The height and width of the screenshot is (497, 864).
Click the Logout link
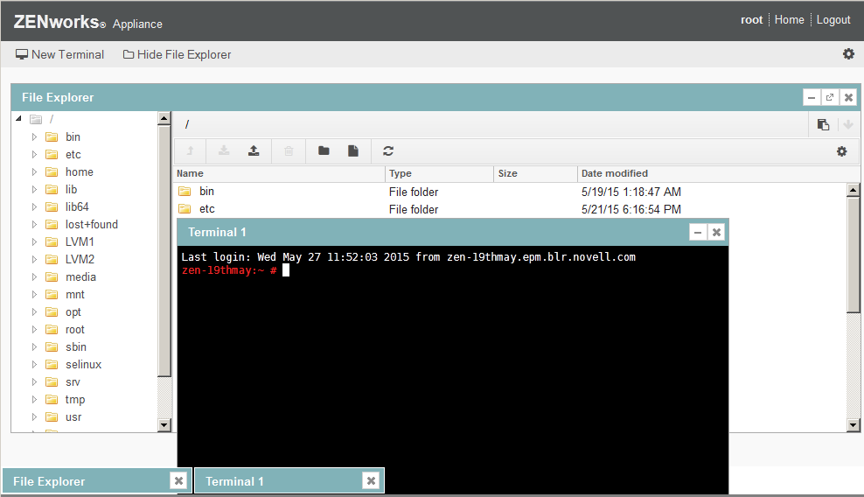click(833, 20)
